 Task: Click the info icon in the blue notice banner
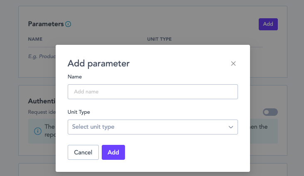click(38, 131)
